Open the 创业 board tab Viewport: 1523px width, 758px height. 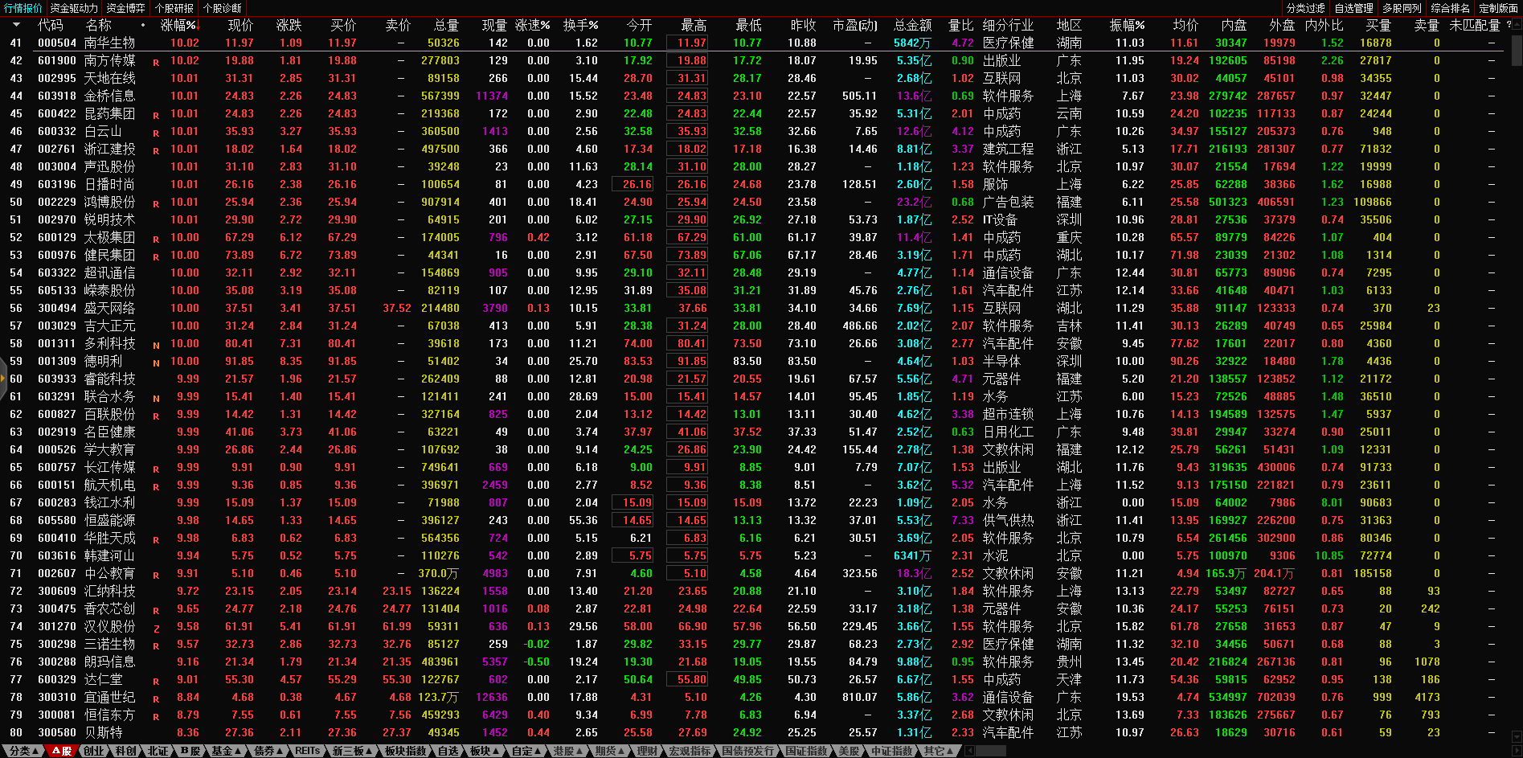tap(93, 751)
